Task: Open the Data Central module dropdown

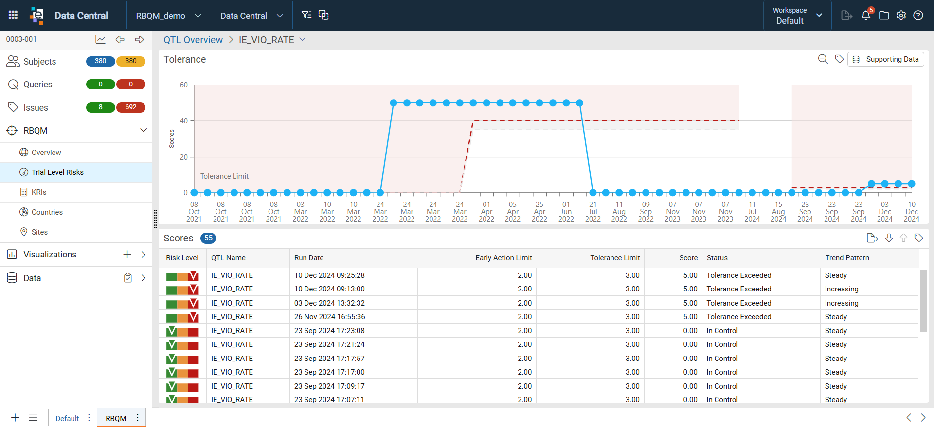Action: (x=251, y=16)
